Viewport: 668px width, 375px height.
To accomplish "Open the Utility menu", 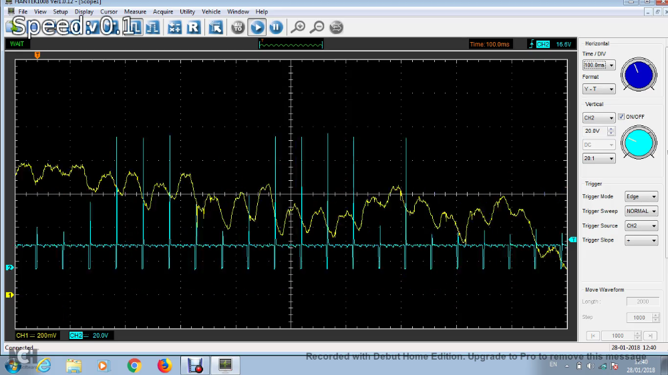I will 188,11.
